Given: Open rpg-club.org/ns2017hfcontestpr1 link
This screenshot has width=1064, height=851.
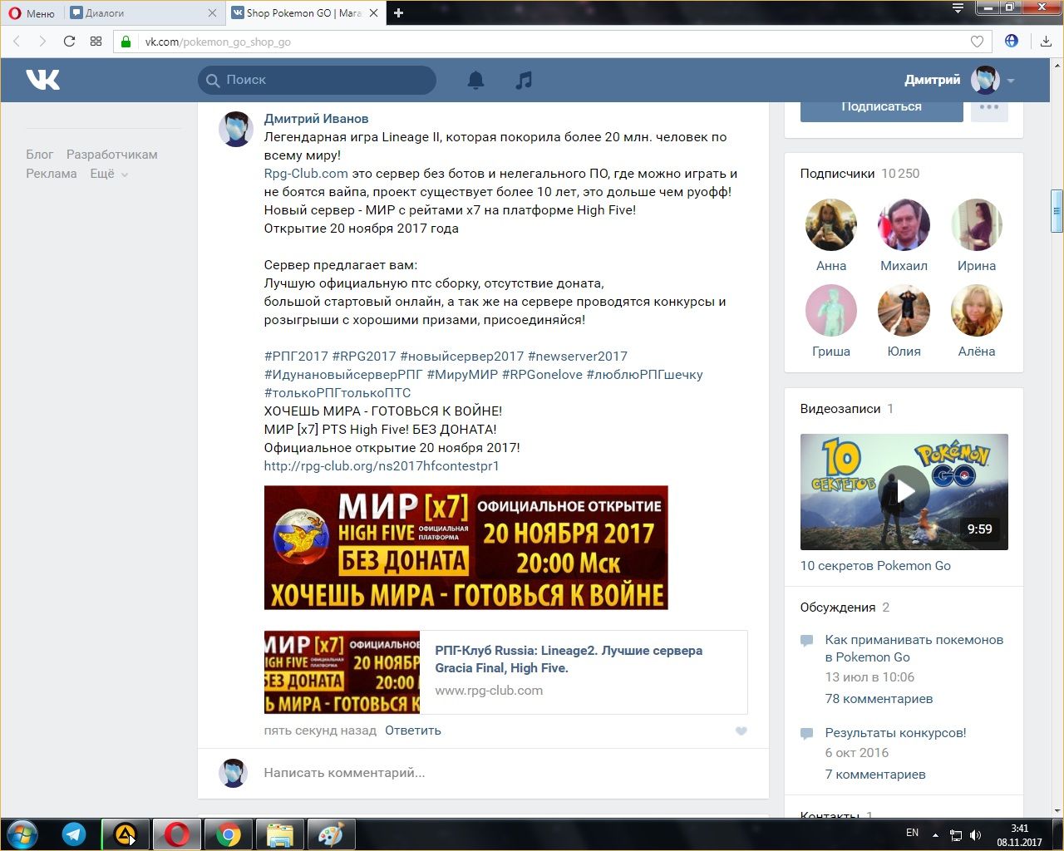Looking at the screenshot, I should pos(382,466).
